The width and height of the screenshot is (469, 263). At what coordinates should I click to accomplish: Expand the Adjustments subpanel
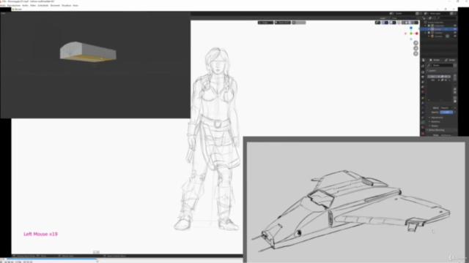(437, 118)
